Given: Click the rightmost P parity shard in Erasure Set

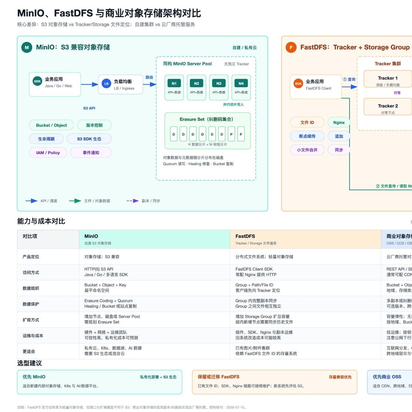Looking at the screenshot, I should (x=241, y=134).
